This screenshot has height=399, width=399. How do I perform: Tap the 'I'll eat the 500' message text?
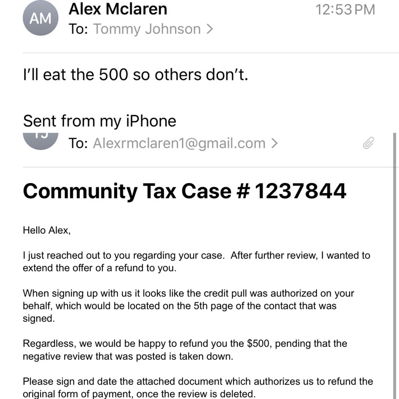pos(135,75)
